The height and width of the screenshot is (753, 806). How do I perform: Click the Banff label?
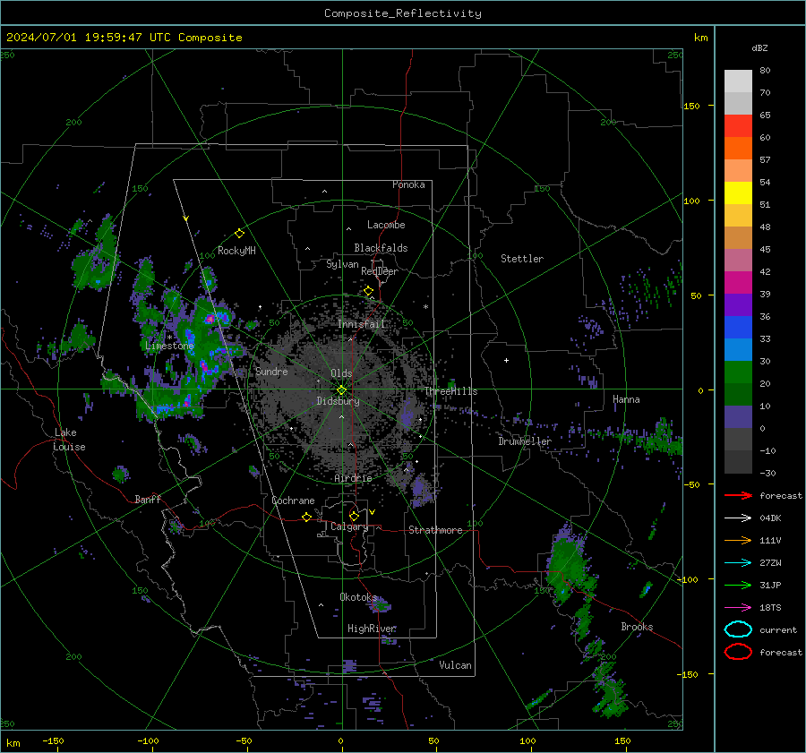coord(148,500)
